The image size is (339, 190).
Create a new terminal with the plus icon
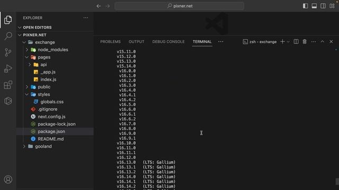tap(282, 42)
